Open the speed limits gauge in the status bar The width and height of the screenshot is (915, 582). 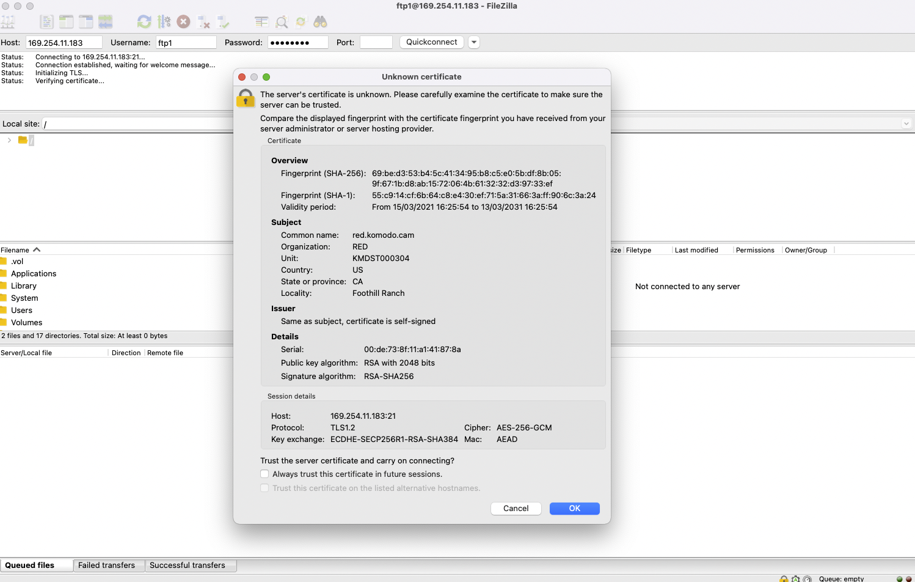807,578
